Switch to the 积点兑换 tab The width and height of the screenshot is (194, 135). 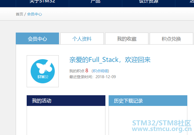(171, 39)
